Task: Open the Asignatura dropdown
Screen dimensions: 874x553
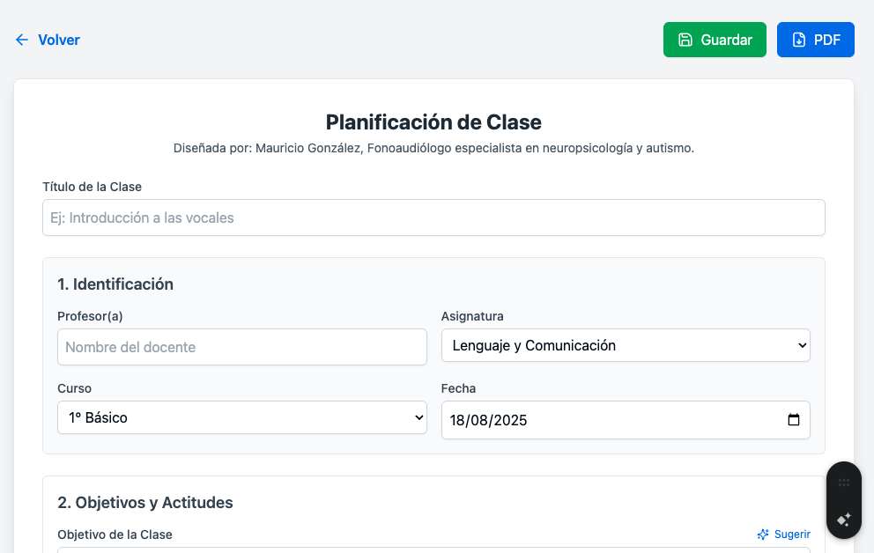Action: (626, 346)
